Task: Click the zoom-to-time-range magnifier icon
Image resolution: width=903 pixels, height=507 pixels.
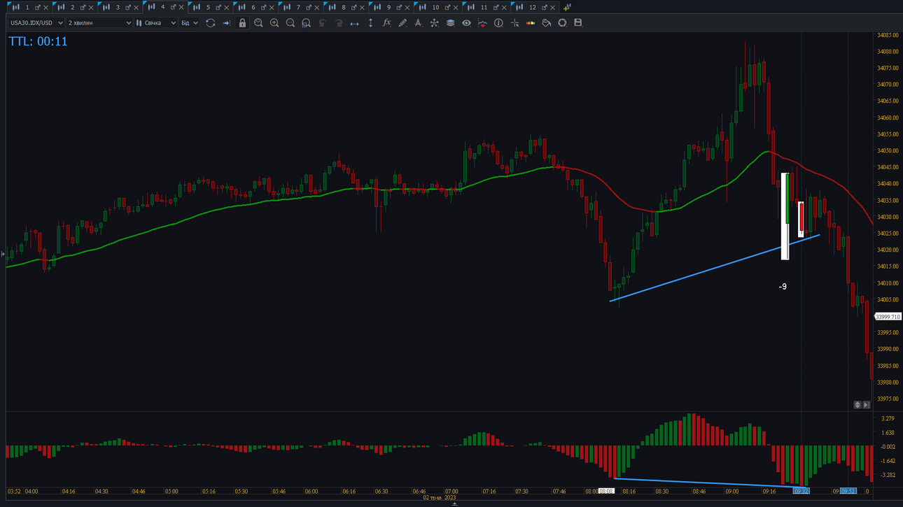Action: pyautogui.click(x=258, y=23)
